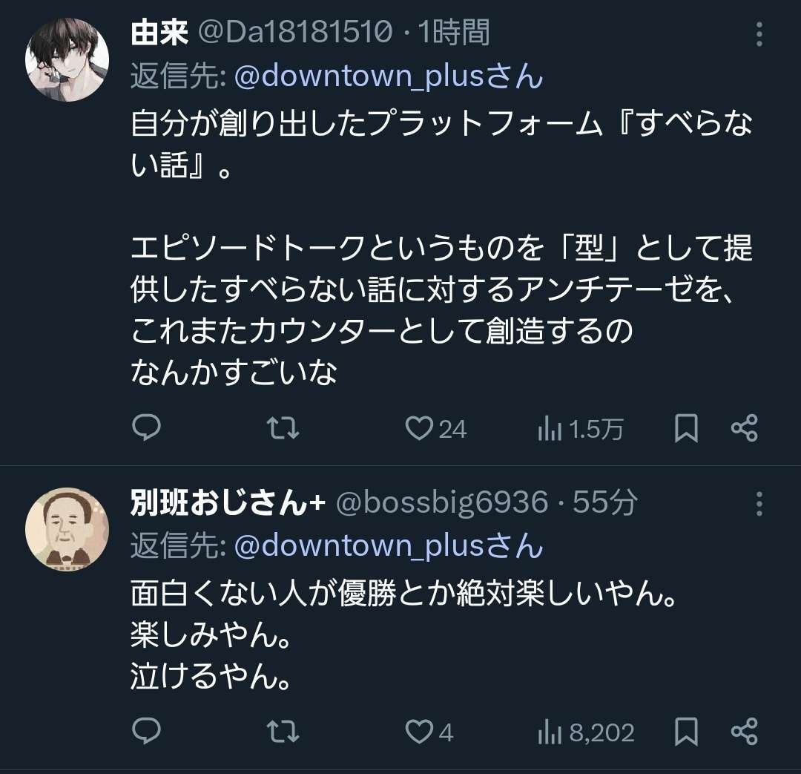Bookmark 由来's tweet
801x774 pixels.
(686, 428)
